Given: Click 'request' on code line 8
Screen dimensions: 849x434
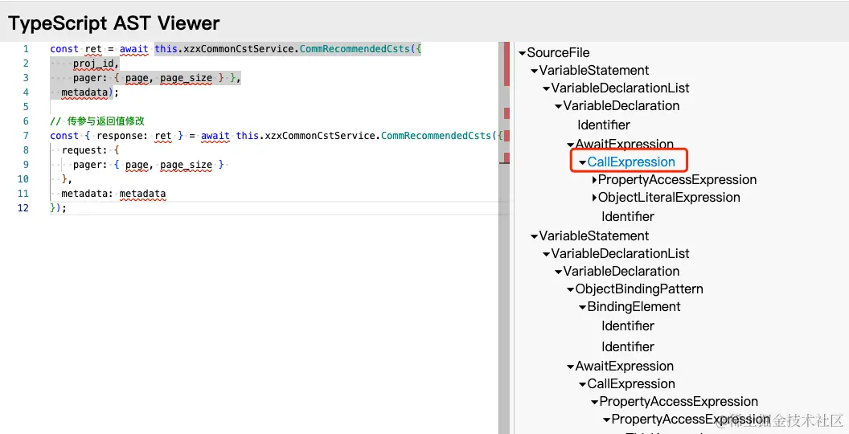Looking at the screenshot, I should coord(82,150).
